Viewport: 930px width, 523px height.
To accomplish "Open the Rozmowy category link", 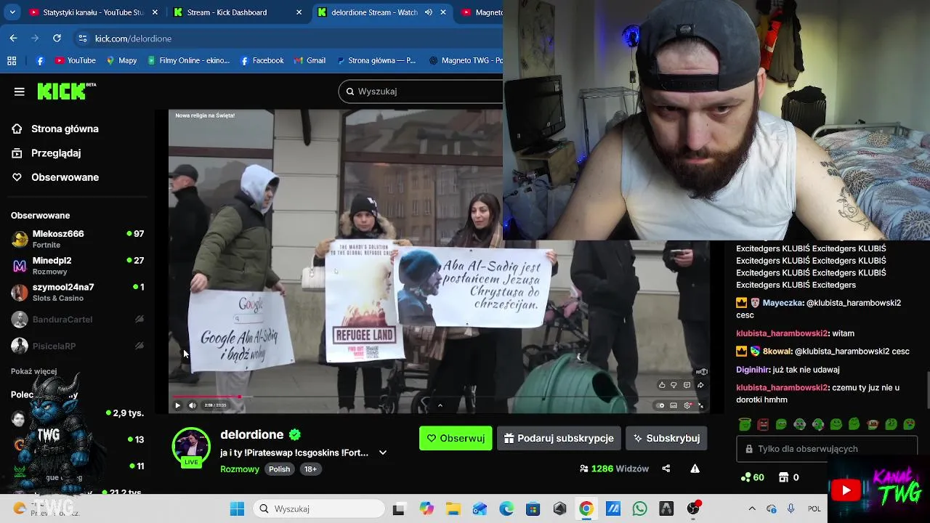I will click(240, 469).
